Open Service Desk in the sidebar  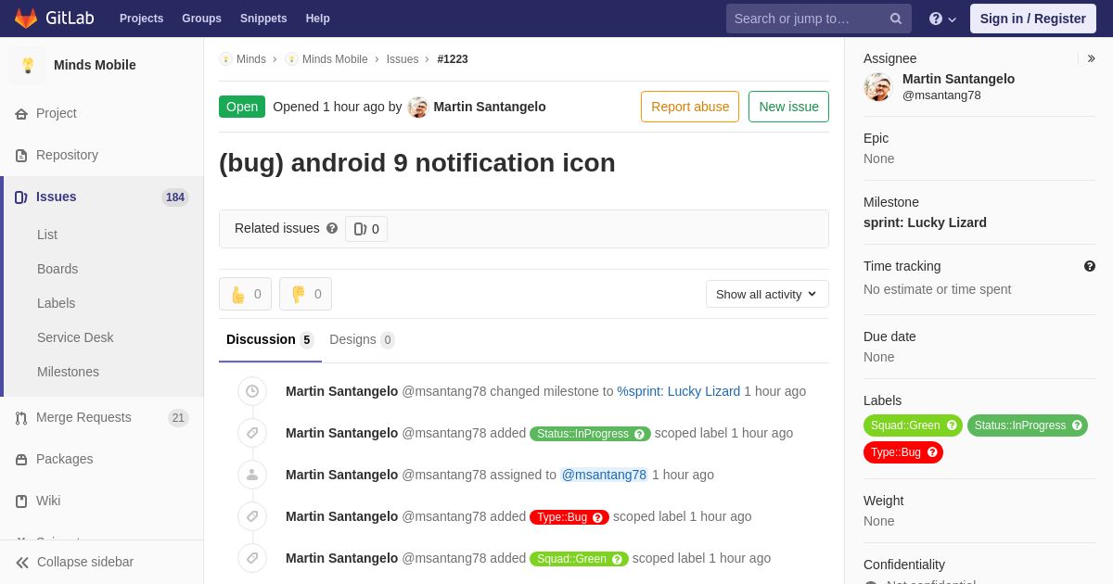tap(75, 337)
